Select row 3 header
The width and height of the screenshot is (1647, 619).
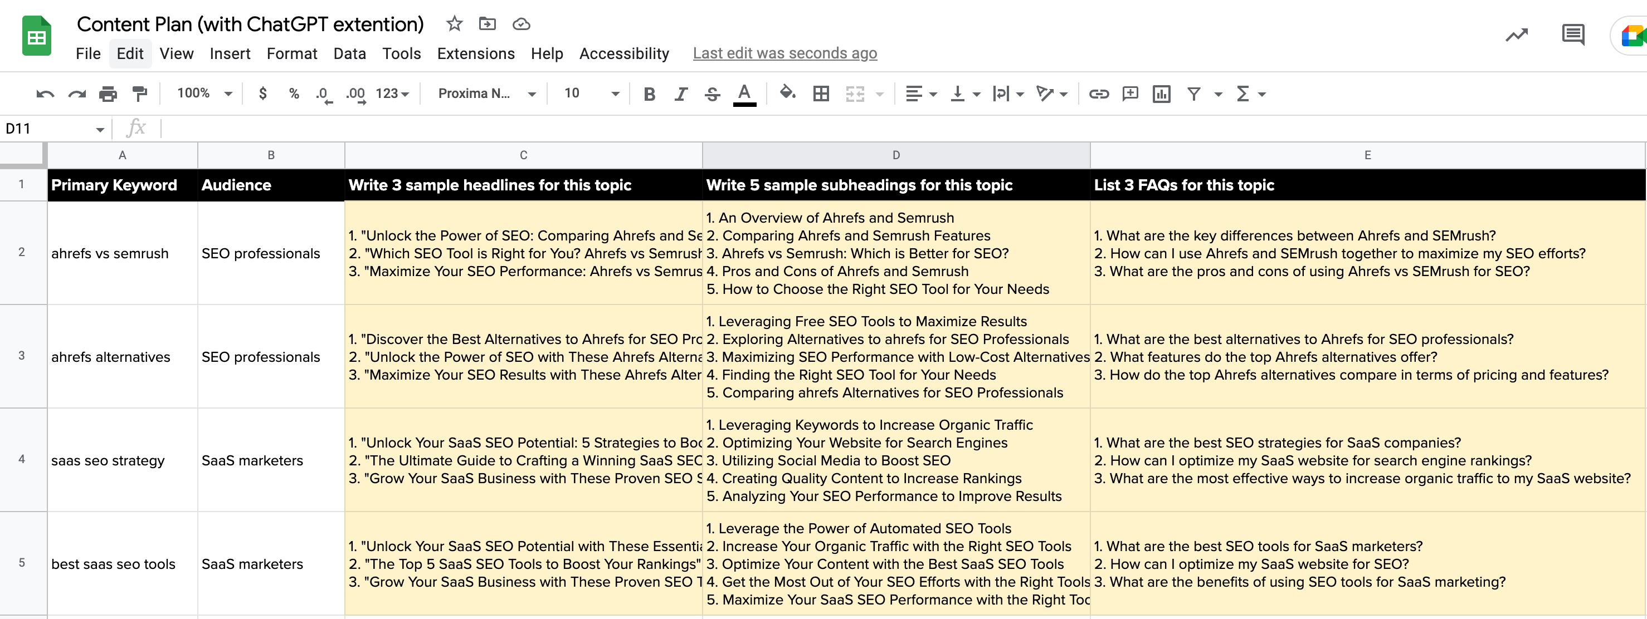22,356
